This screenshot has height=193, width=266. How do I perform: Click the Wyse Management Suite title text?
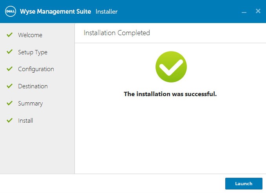point(55,11)
